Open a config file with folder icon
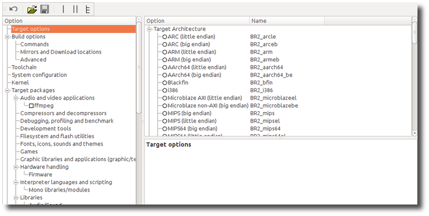This screenshot has height=216, width=429. [x=32, y=9]
